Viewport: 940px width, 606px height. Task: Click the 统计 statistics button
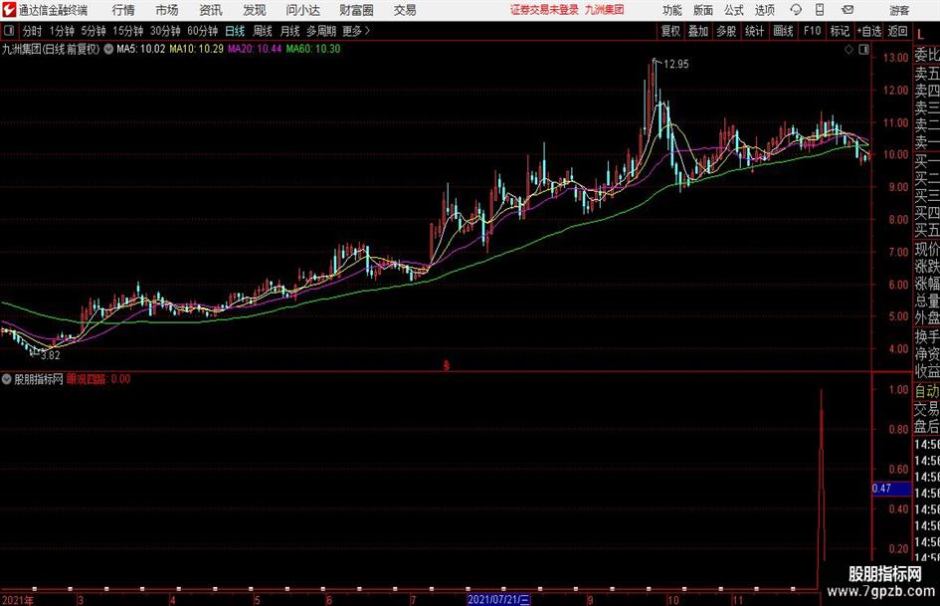coord(754,31)
